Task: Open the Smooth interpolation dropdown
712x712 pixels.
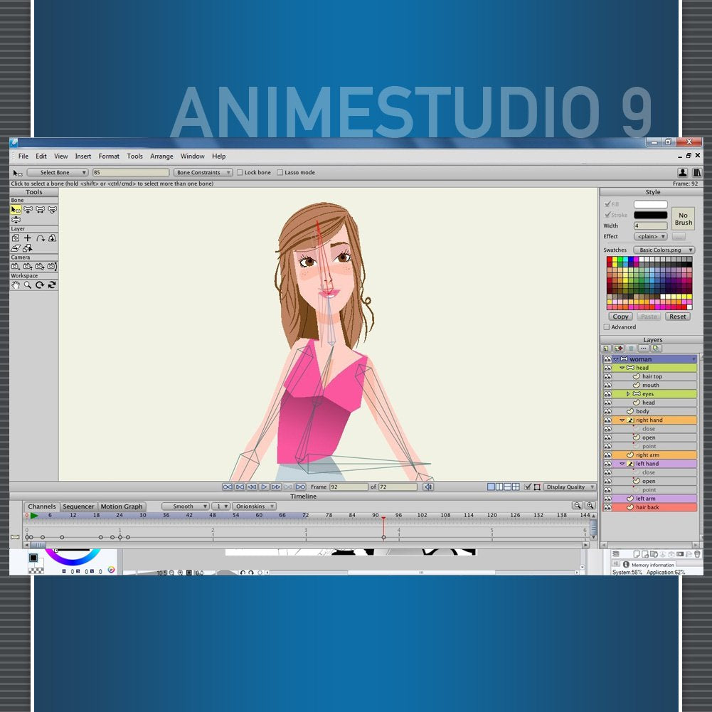Action: tap(185, 506)
